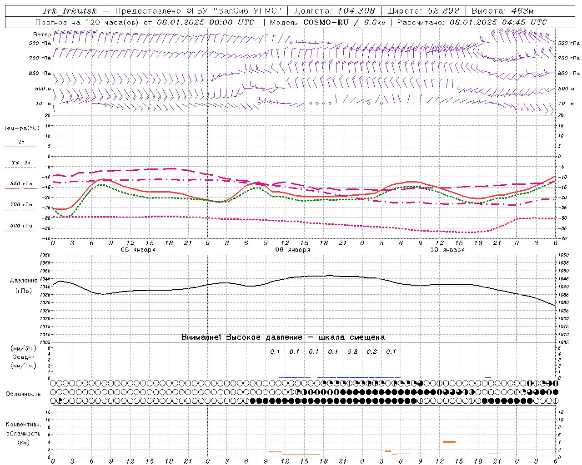Screen dimensions: 582x465
Task: Click the Ветер wind panel label
Action: pyautogui.click(x=42, y=35)
